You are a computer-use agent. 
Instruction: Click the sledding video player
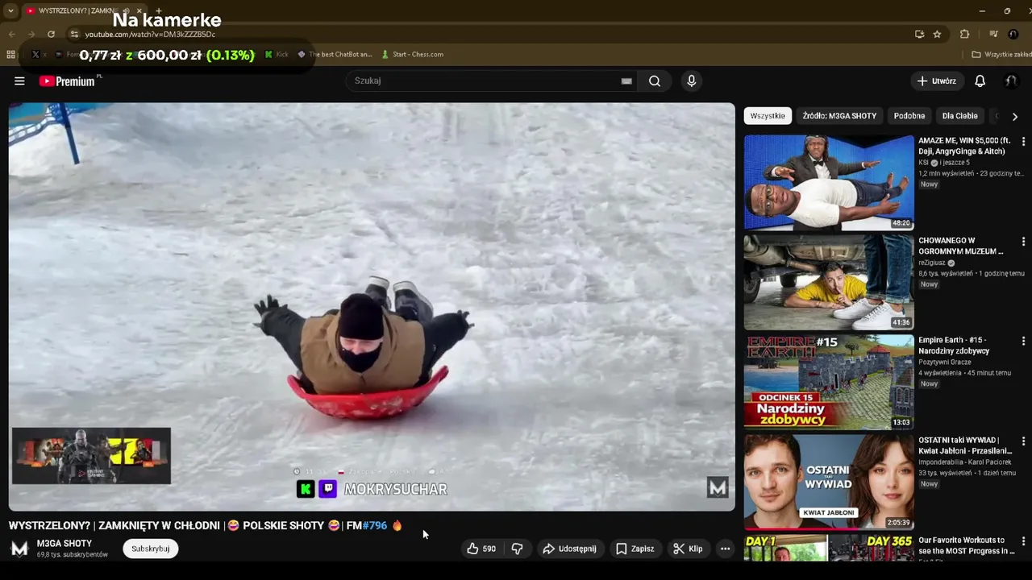coord(372,306)
